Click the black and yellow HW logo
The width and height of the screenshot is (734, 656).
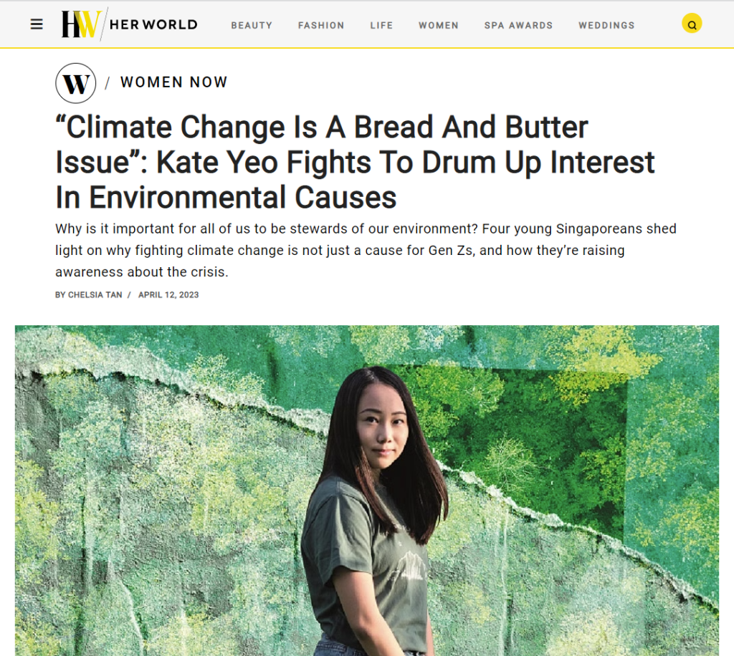(x=80, y=24)
